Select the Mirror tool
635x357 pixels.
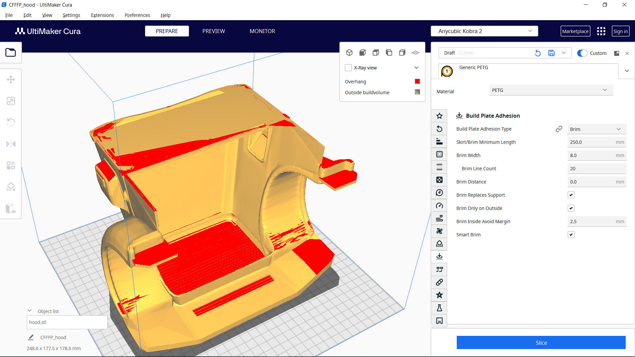(x=11, y=144)
